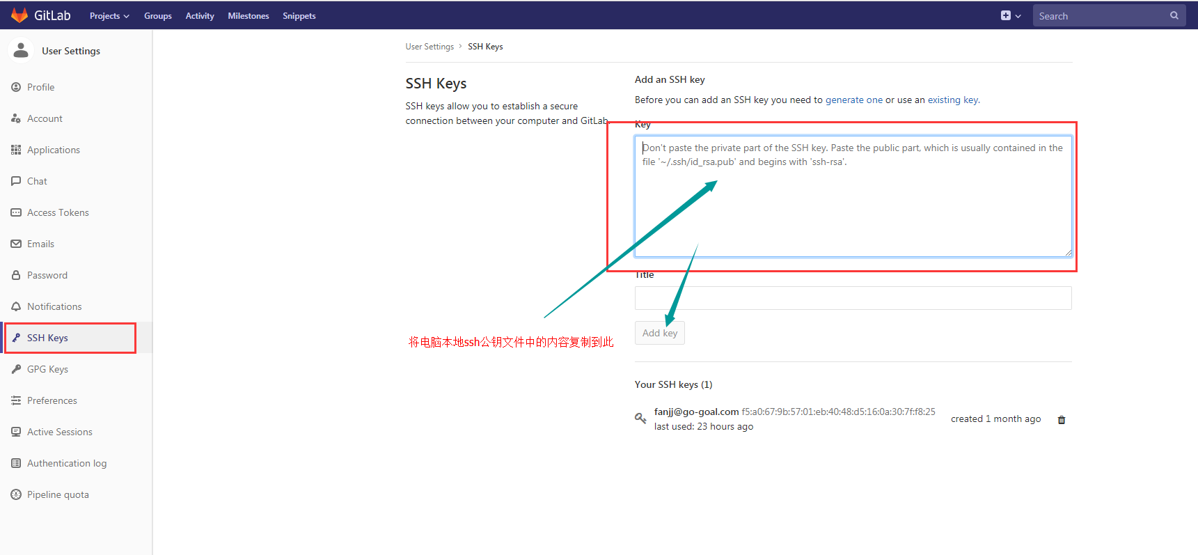Click the Emails envelope icon
The image size is (1198, 555).
pyautogui.click(x=16, y=244)
